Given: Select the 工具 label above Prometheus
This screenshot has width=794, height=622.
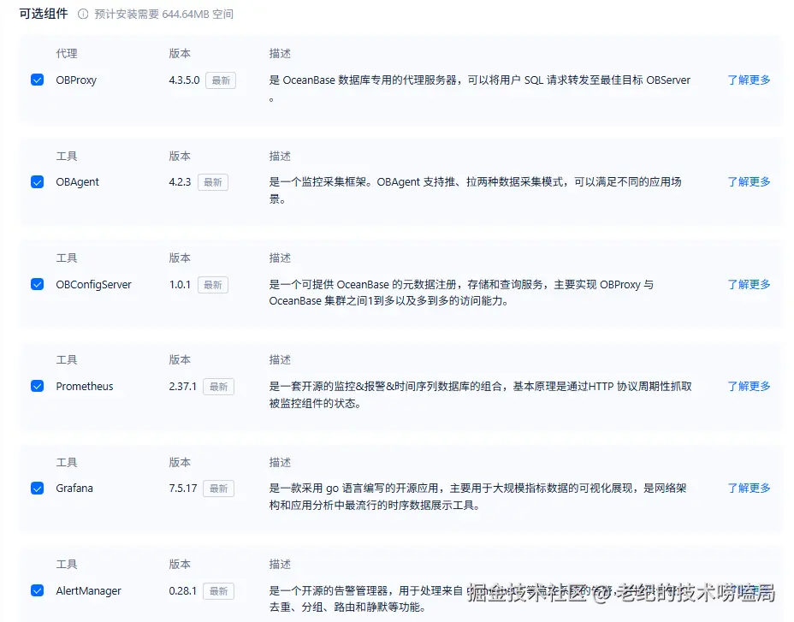Looking at the screenshot, I should [67, 360].
